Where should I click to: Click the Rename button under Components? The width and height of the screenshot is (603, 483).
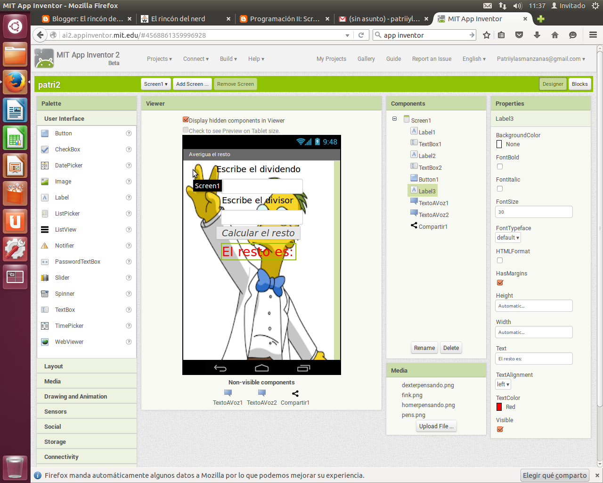pyautogui.click(x=424, y=348)
